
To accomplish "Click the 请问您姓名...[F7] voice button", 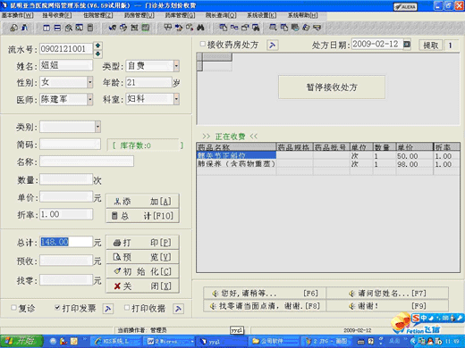I will click(387, 294).
